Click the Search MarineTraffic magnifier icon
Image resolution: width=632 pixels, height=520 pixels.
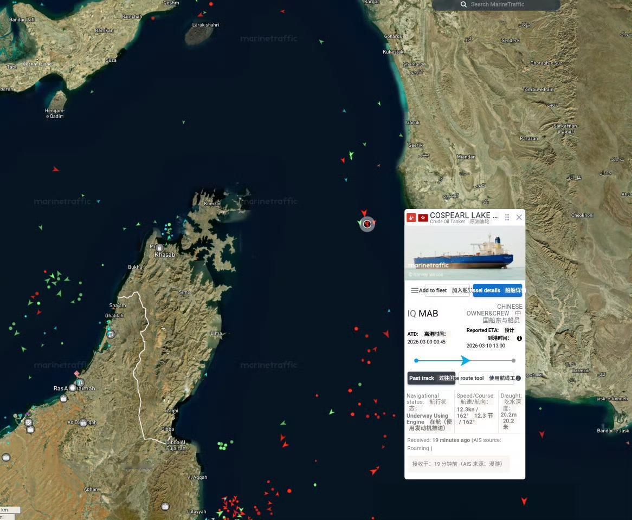point(463,4)
